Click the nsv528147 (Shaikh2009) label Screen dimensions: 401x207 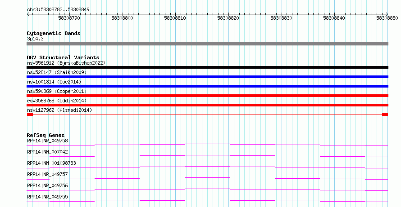point(57,72)
